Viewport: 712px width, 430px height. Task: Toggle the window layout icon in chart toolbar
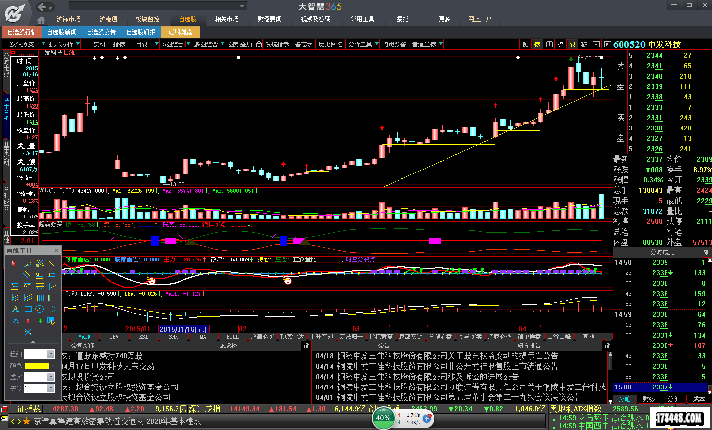[x=596, y=44]
